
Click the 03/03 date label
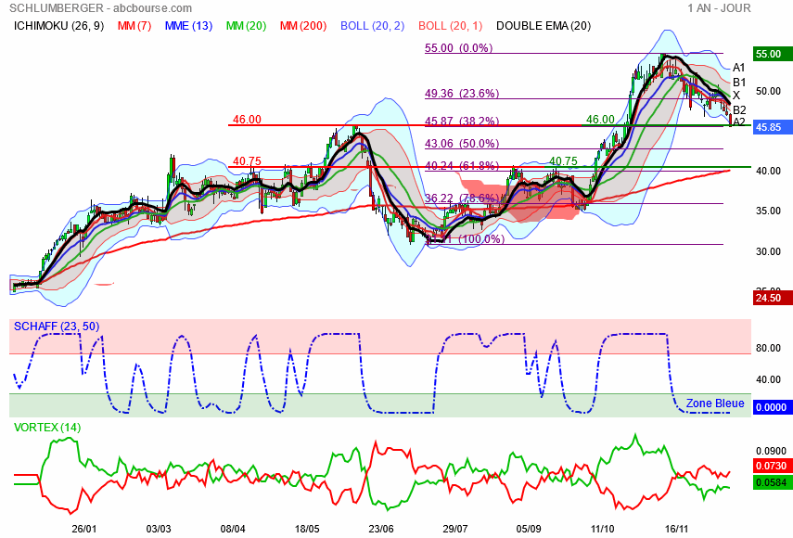tap(159, 530)
